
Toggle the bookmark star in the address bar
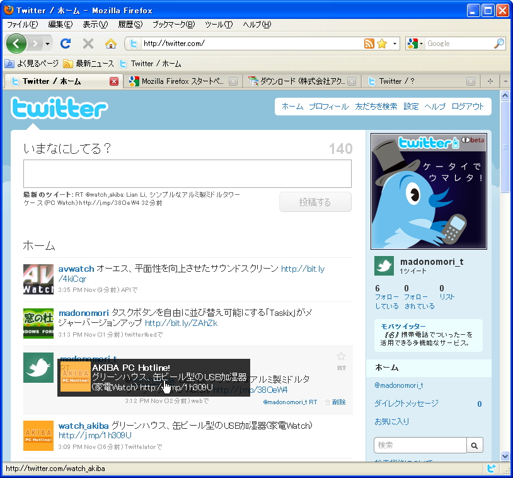point(381,44)
